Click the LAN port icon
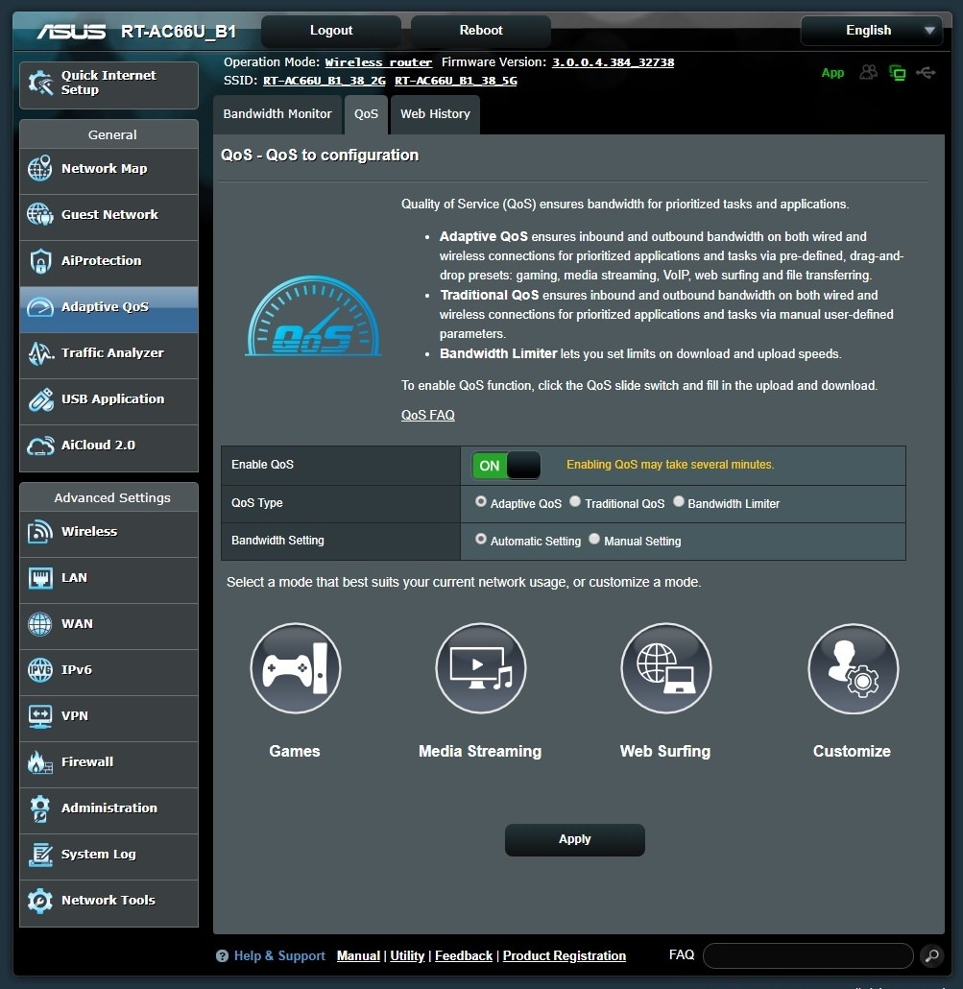Screen dimensions: 963x989 [39, 577]
